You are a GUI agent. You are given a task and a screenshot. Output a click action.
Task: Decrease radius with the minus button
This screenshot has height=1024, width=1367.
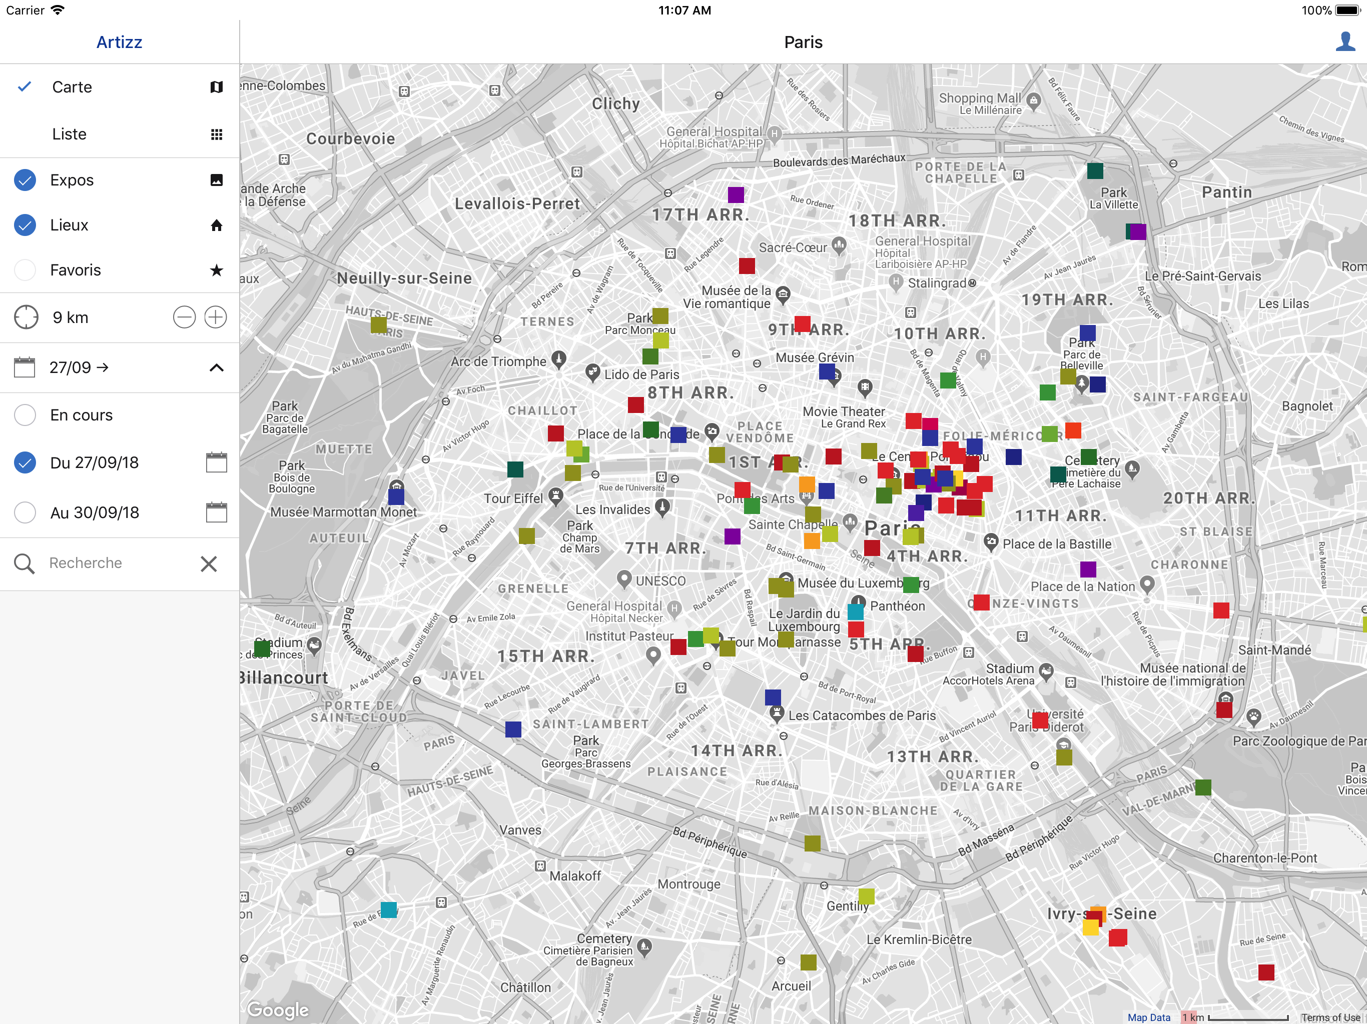point(184,317)
